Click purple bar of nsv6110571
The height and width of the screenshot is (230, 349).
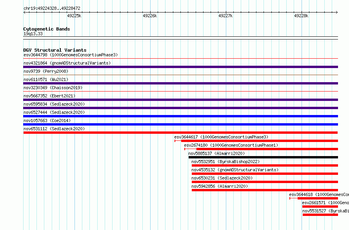pyautogui.click(x=180, y=83)
